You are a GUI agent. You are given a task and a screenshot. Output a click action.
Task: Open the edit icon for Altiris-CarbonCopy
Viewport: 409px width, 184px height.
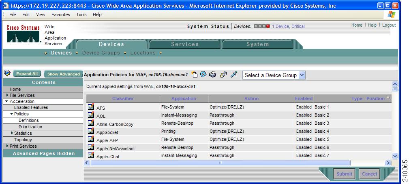click(x=91, y=123)
